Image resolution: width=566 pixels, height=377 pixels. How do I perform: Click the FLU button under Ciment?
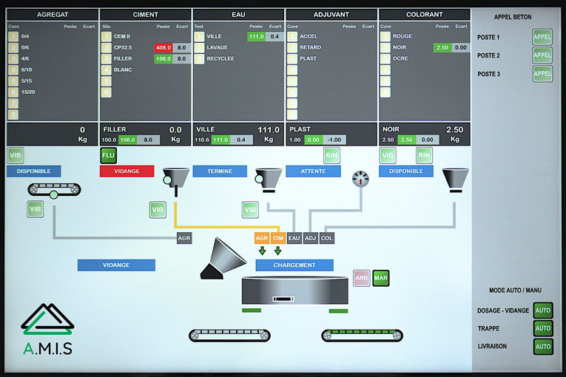tap(109, 155)
